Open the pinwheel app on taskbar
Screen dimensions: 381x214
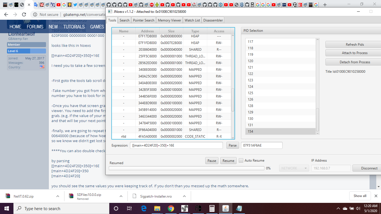click(185, 208)
